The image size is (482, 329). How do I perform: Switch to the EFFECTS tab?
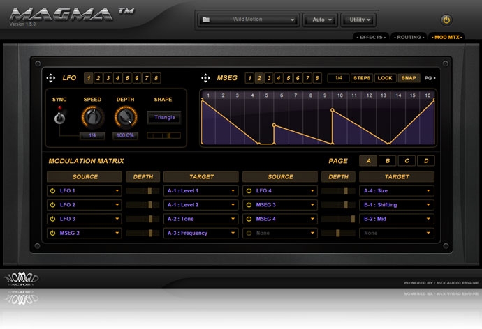[x=371, y=37]
